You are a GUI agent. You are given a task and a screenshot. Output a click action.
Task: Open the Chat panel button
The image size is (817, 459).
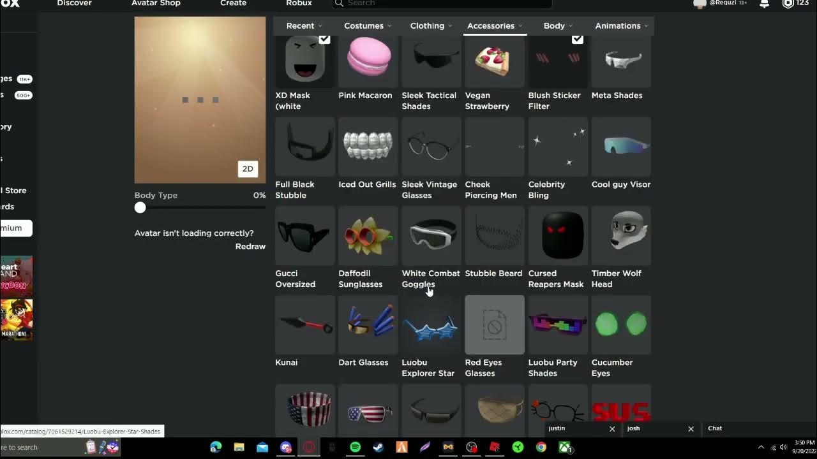758,428
